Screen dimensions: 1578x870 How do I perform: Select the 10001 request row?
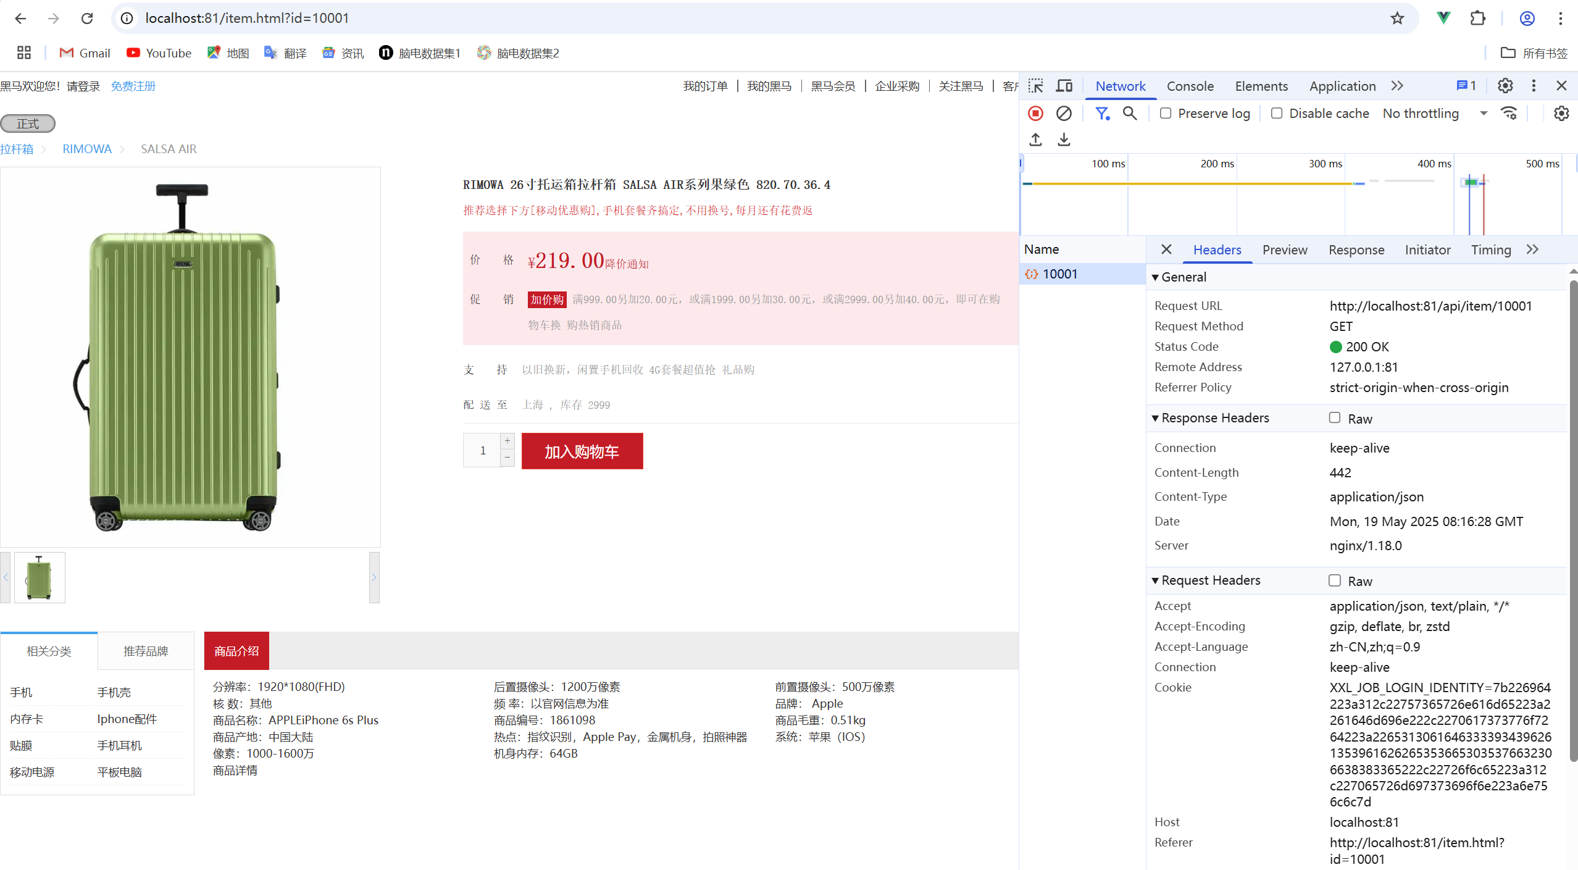[x=1059, y=274]
